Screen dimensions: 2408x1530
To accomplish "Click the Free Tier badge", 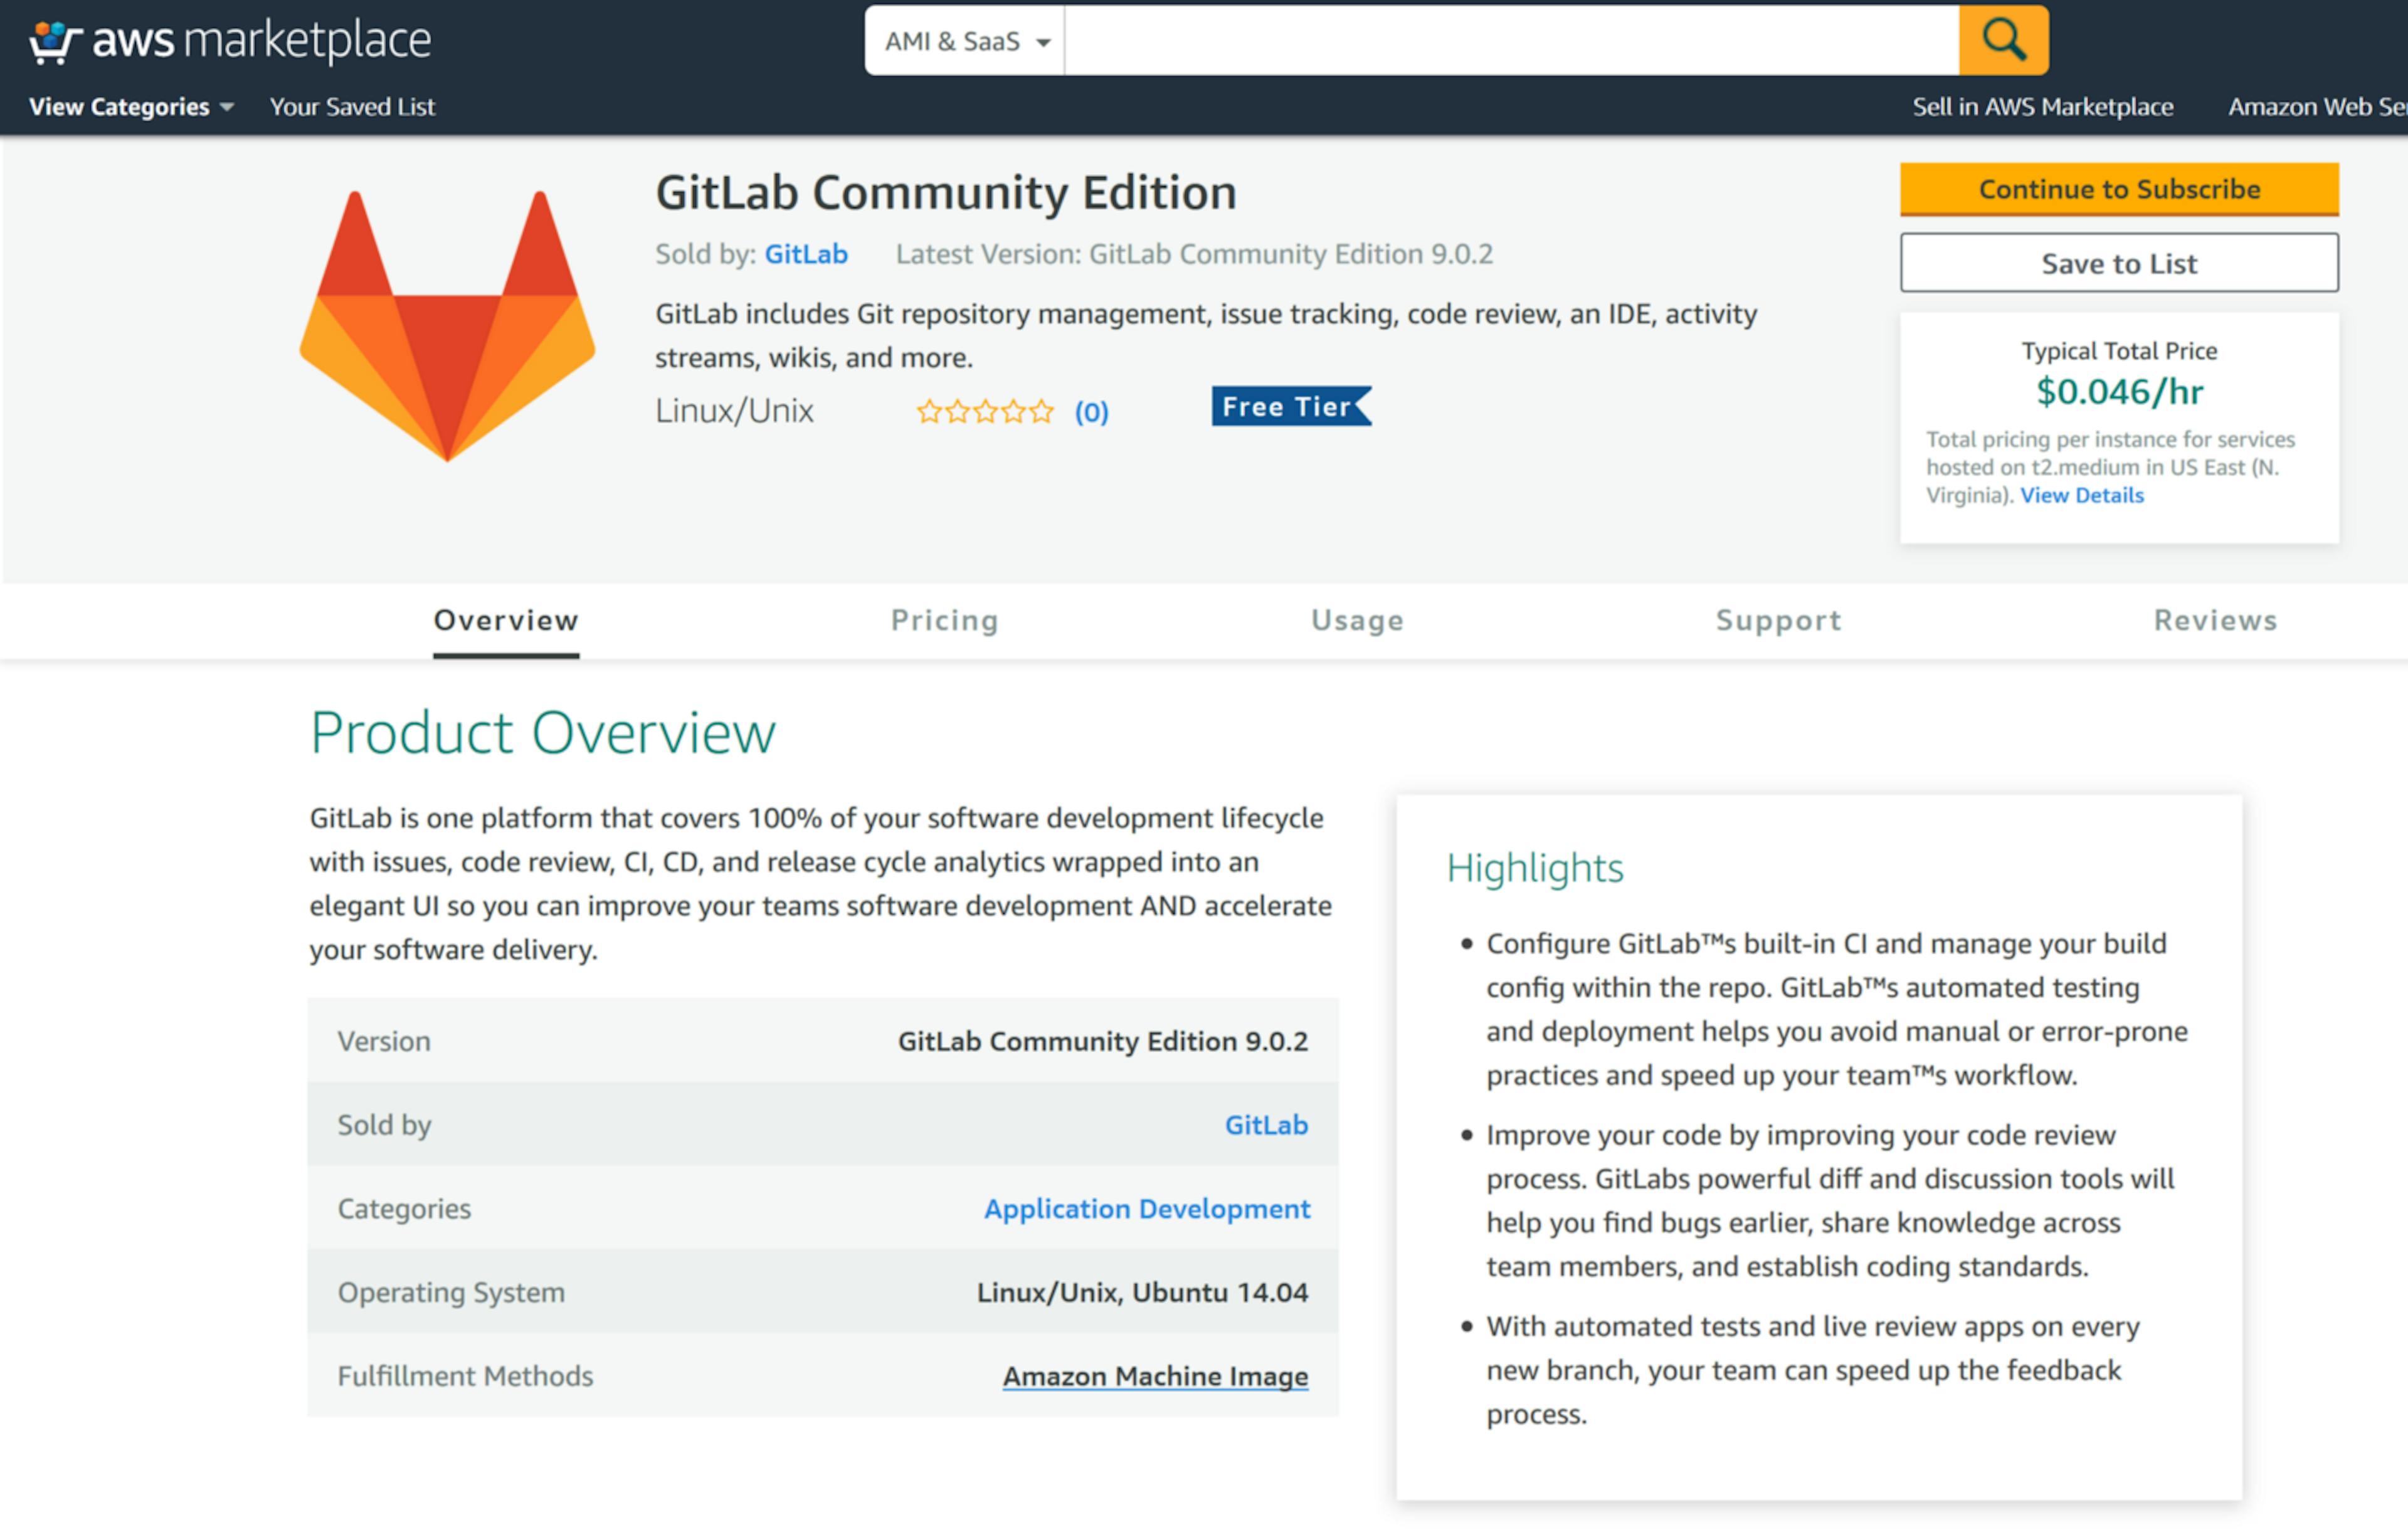I will (1291, 407).
